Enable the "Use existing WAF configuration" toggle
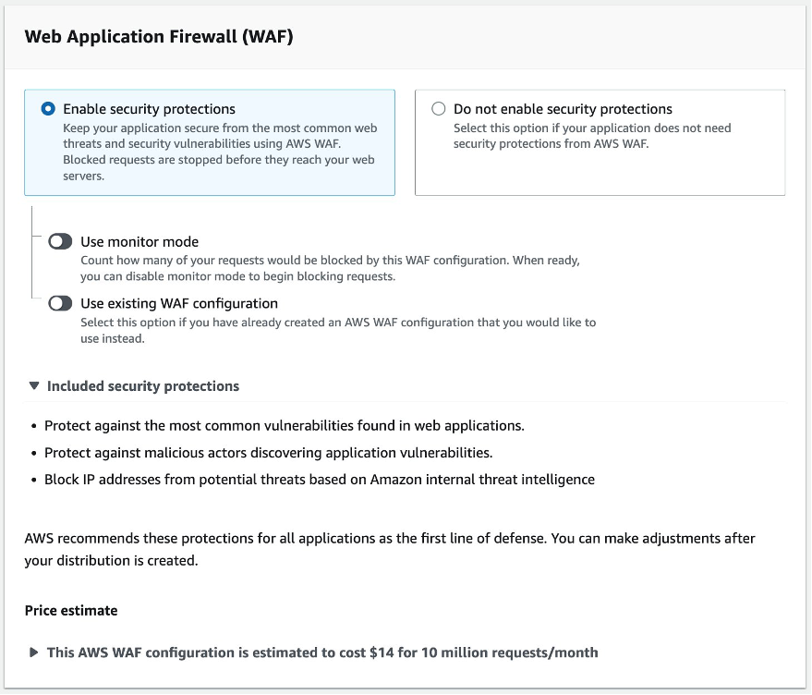812x695 pixels. [60, 302]
